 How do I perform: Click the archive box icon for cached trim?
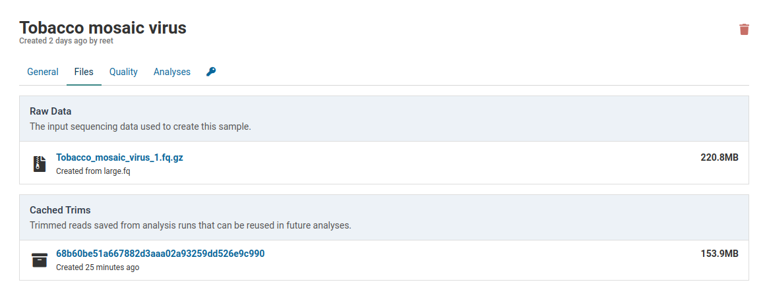40,260
